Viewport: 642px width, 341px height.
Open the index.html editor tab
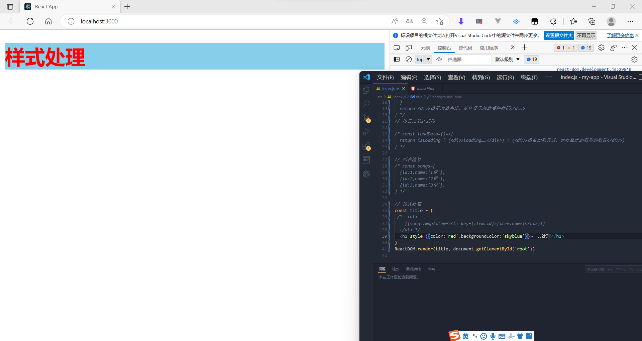click(425, 89)
